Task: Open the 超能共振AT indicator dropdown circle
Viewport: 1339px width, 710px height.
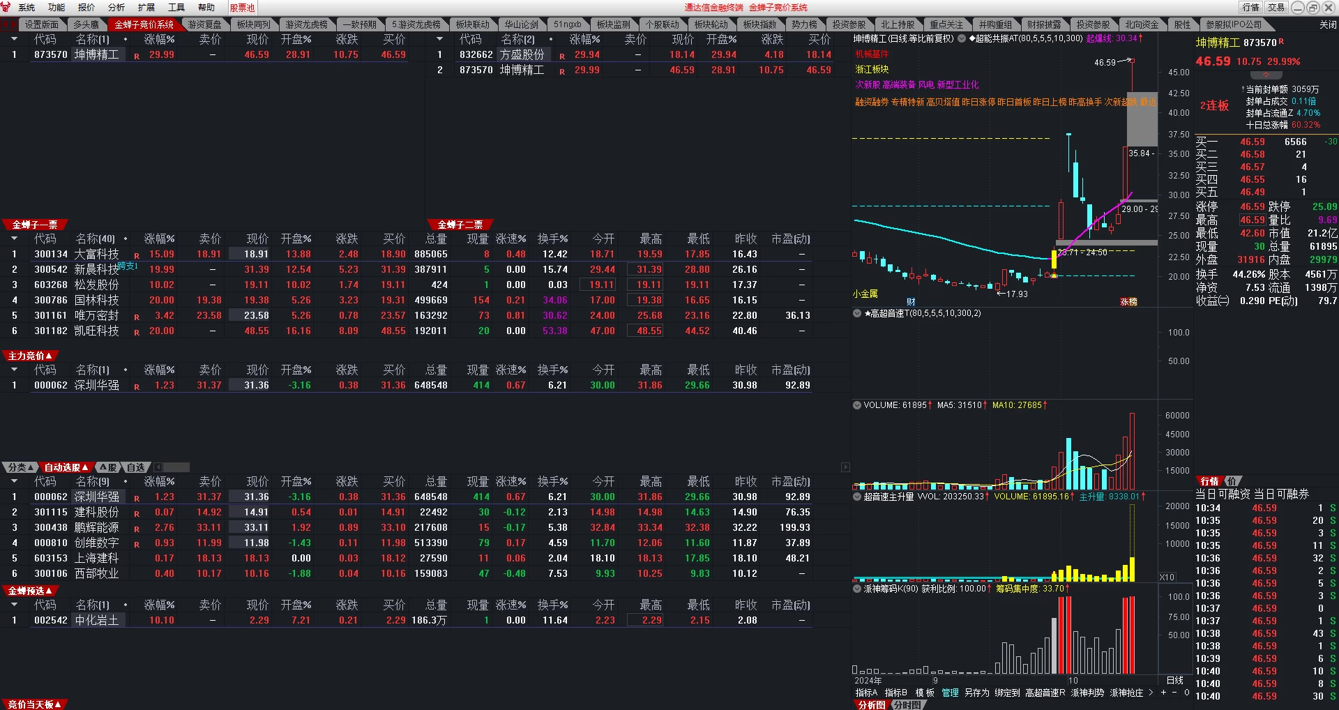Action: click(x=962, y=39)
